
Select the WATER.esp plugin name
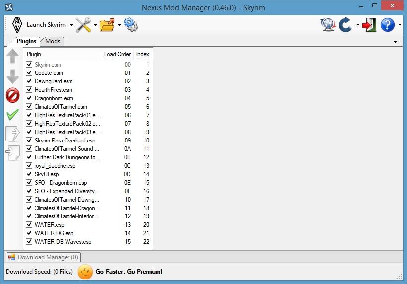50,225
